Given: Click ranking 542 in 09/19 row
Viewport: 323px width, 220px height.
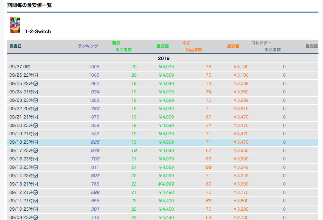Looking at the screenshot, I should click(x=95, y=134).
